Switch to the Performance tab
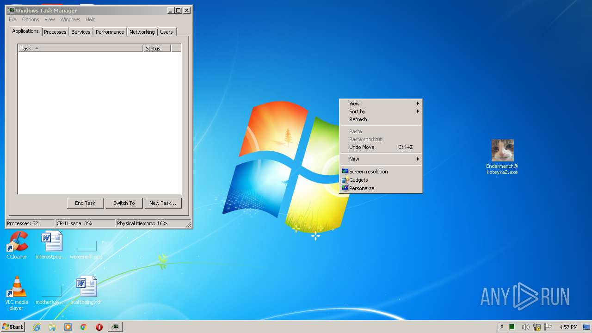Screen dimensions: 592x333 [x=110, y=32]
